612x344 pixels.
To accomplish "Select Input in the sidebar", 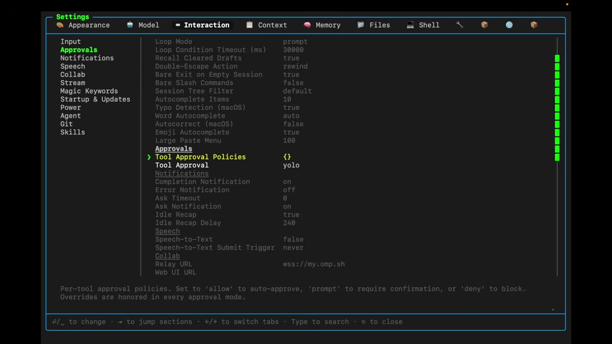I will pos(70,42).
